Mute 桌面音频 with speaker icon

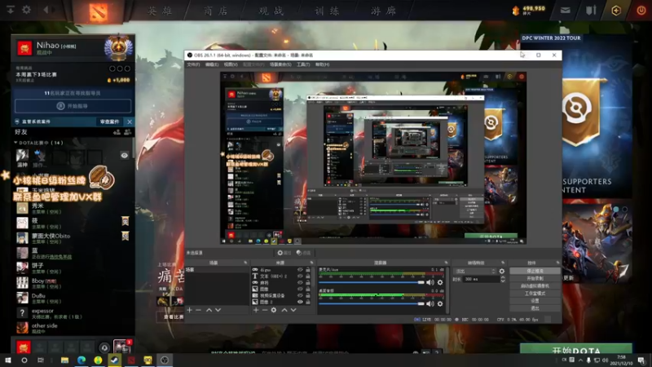click(430, 303)
